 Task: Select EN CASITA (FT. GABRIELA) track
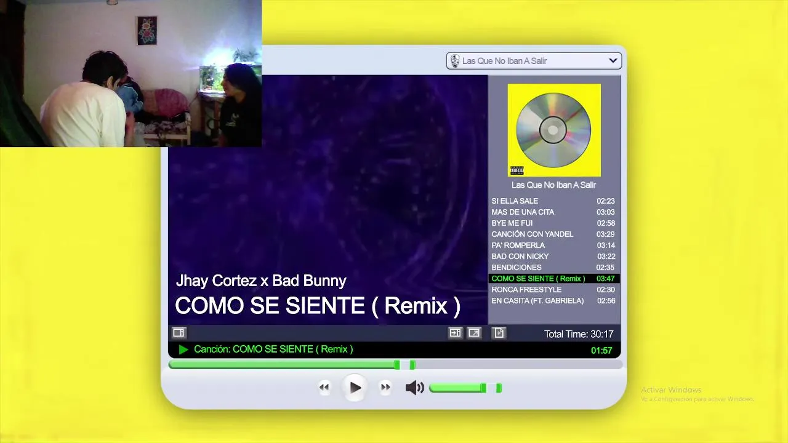(553, 301)
